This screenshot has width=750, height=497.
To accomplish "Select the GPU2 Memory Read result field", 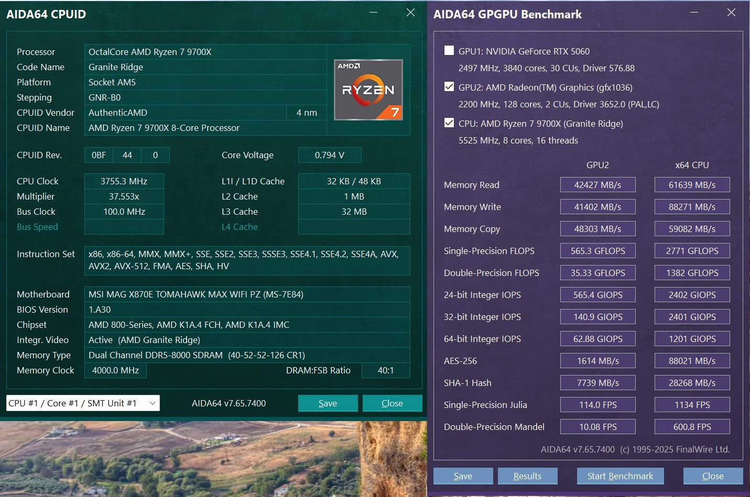I will [597, 185].
